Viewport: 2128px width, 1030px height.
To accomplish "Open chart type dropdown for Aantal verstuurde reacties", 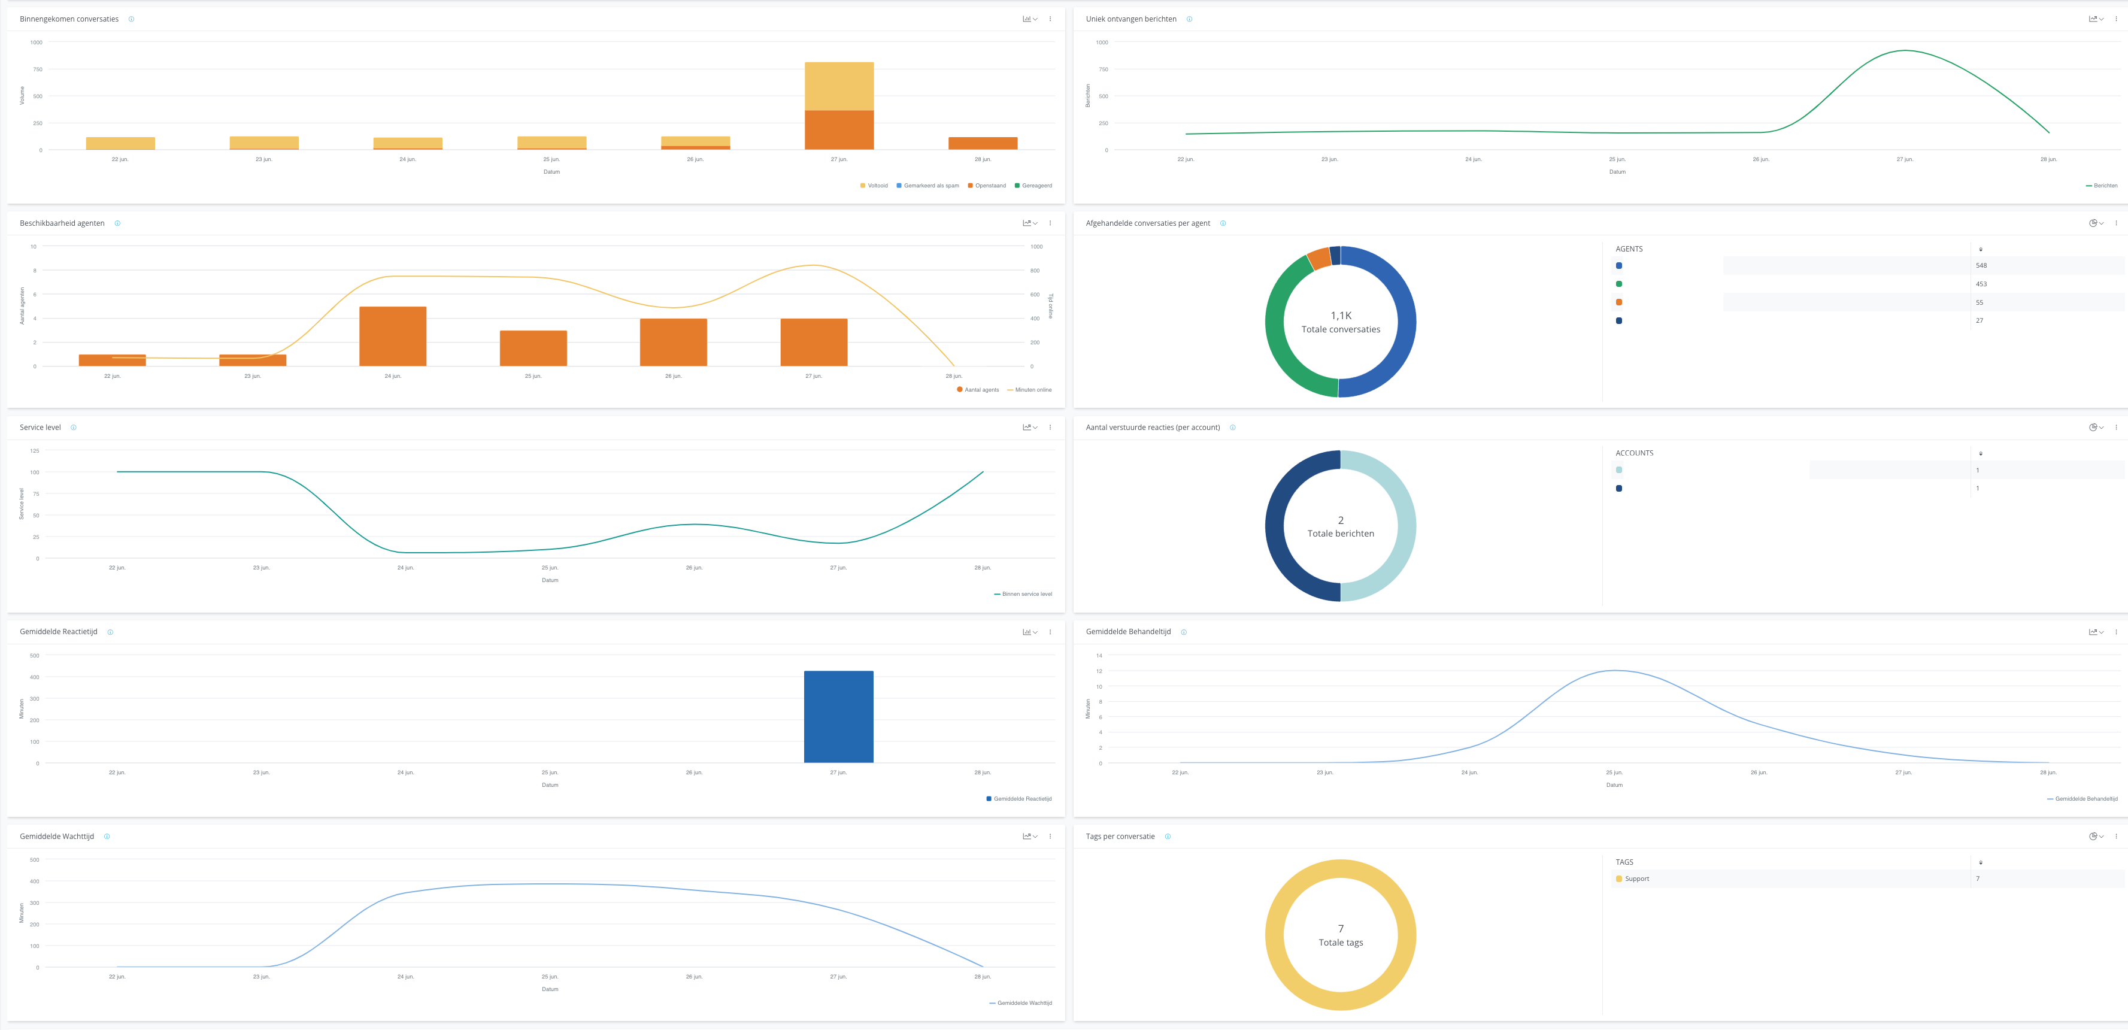I will 2097,427.
